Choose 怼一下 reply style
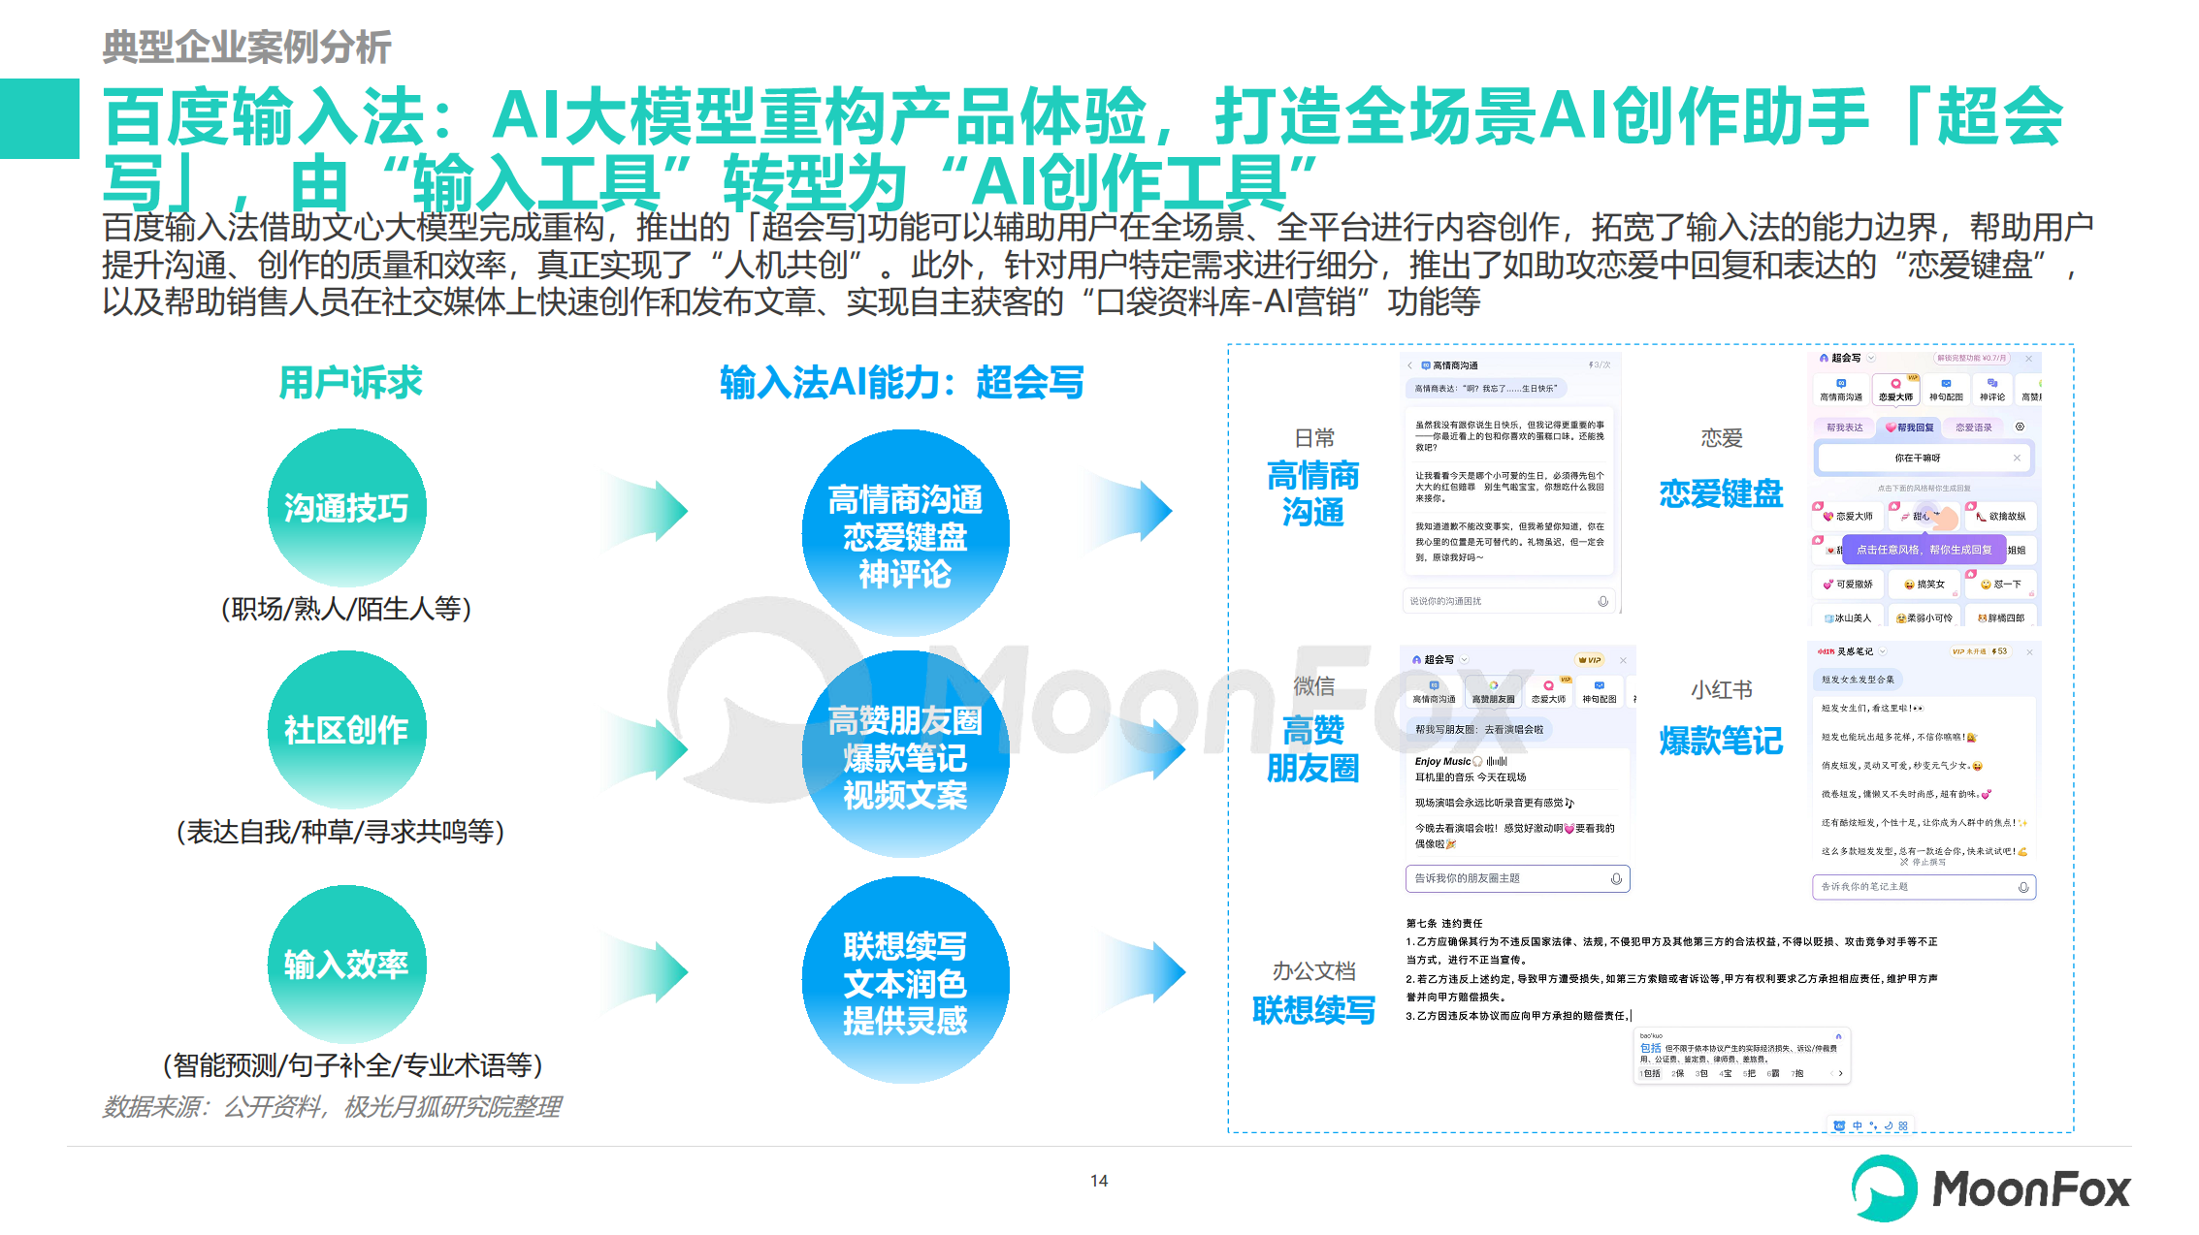 pyautogui.click(x=2001, y=584)
